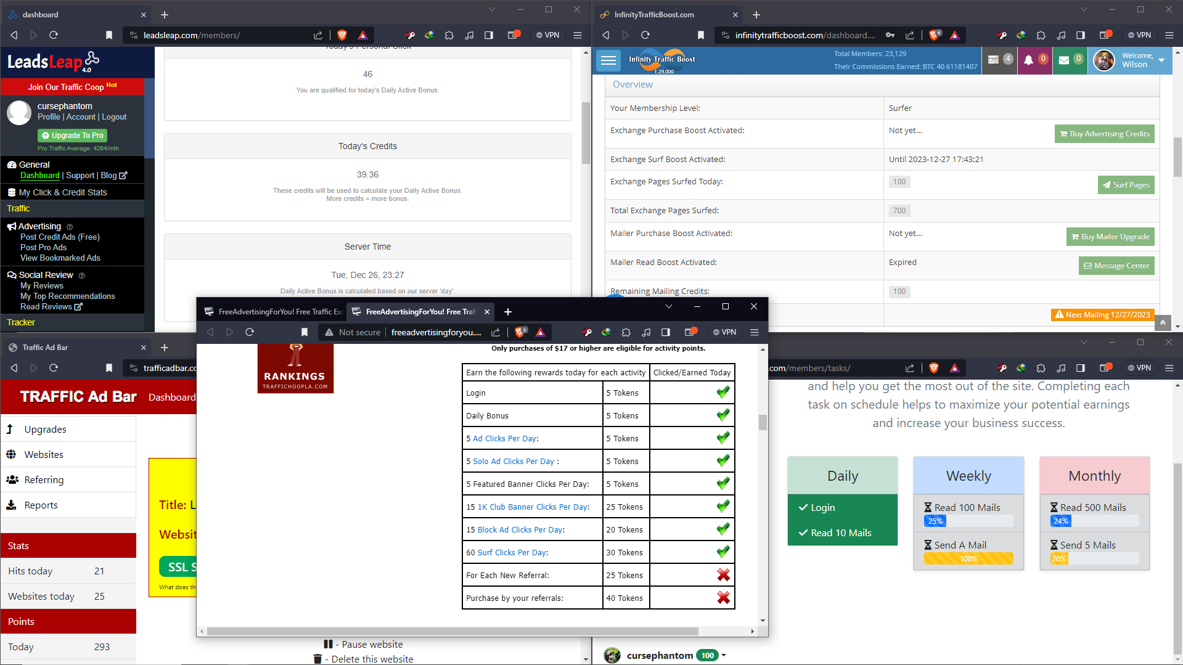Select the dashboard tab in LeadsLeap window
1183x665 pixels.
pyautogui.click(x=77, y=15)
